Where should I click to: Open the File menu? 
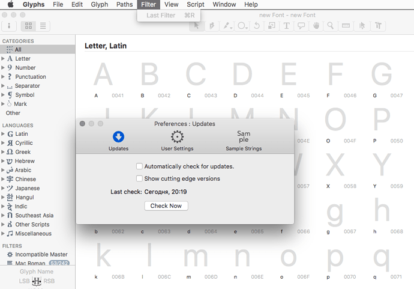pyautogui.click(x=58, y=4)
